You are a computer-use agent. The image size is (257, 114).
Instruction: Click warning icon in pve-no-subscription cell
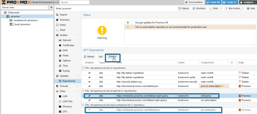click(x=222, y=86)
